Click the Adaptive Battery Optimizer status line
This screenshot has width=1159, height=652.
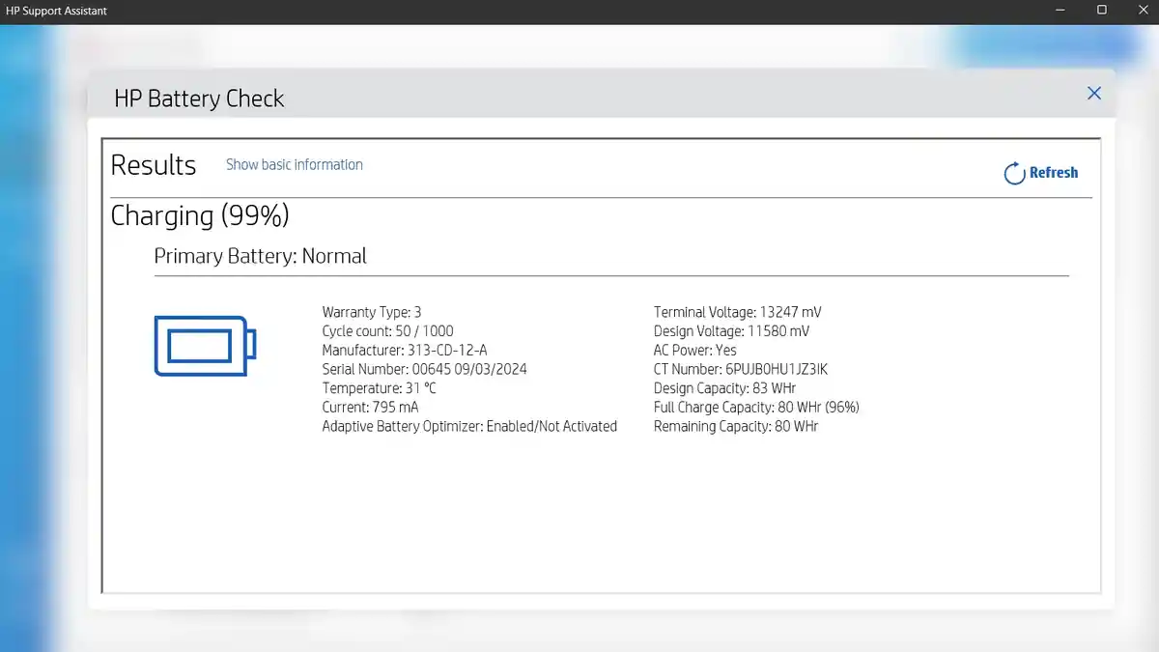click(x=469, y=426)
